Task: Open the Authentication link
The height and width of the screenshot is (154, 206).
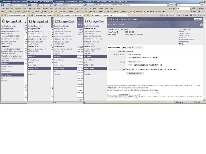Action: click(184, 33)
